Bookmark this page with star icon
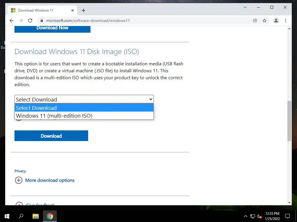This screenshot has height=222, width=297. [x=265, y=21]
